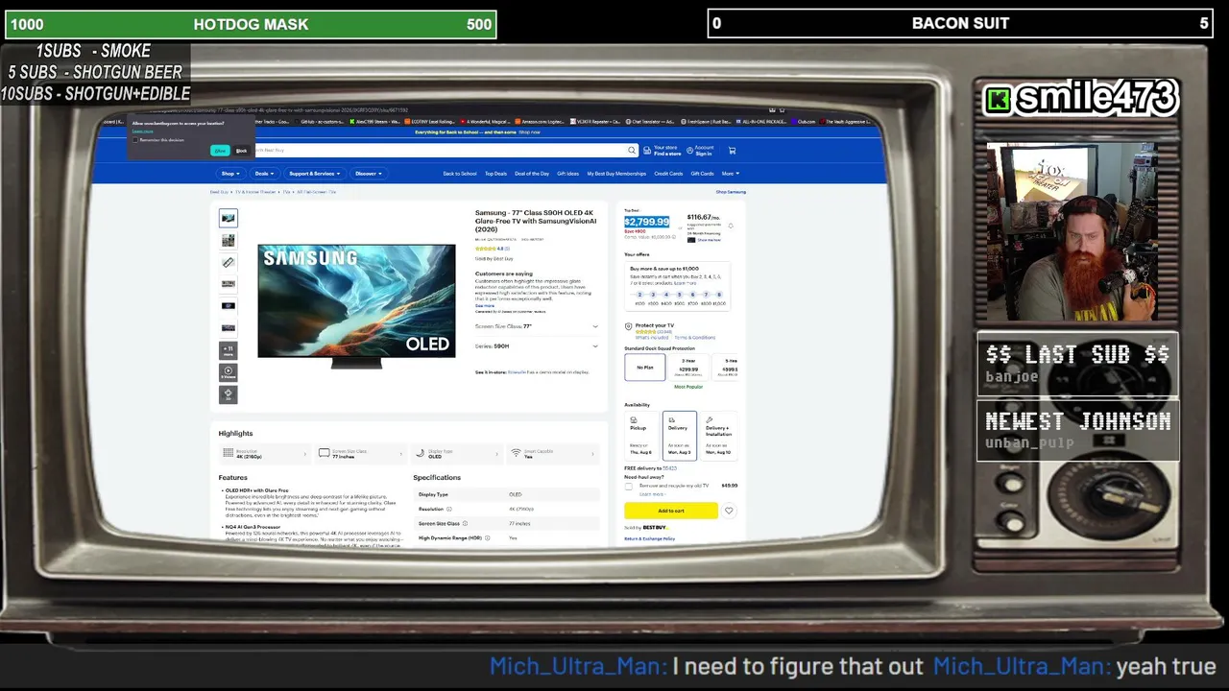The image size is (1229, 691).
Task: Open the Return & Exchange Policy link
Action: click(650, 538)
